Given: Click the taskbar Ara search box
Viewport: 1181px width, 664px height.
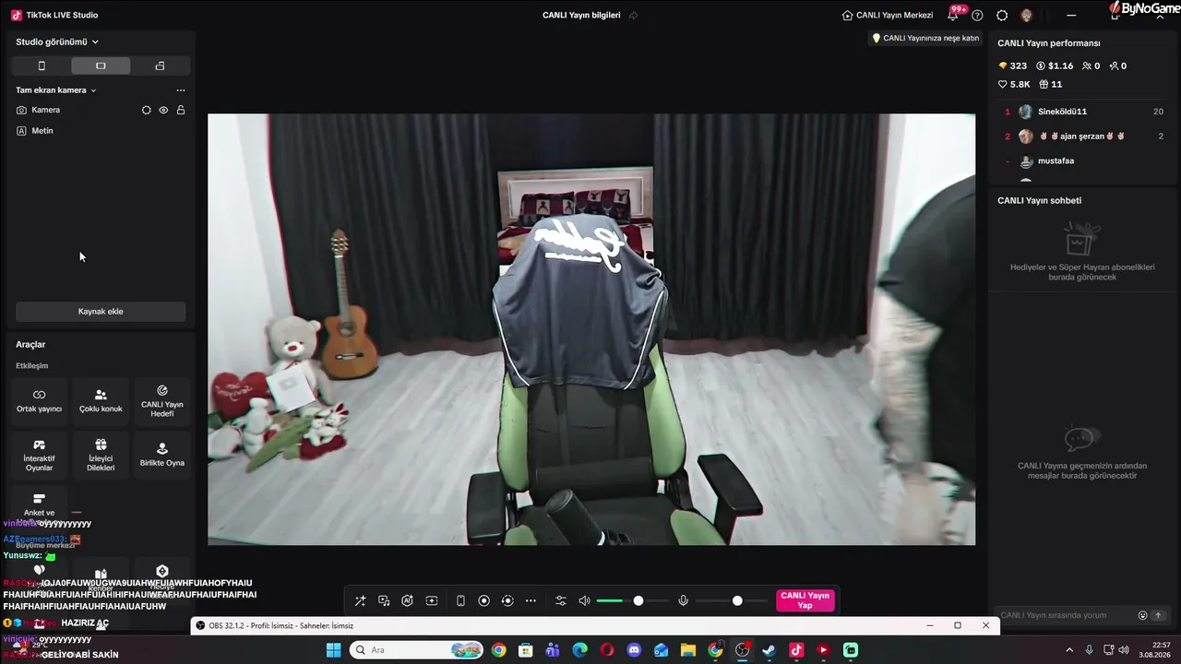Looking at the screenshot, I should [417, 650].
